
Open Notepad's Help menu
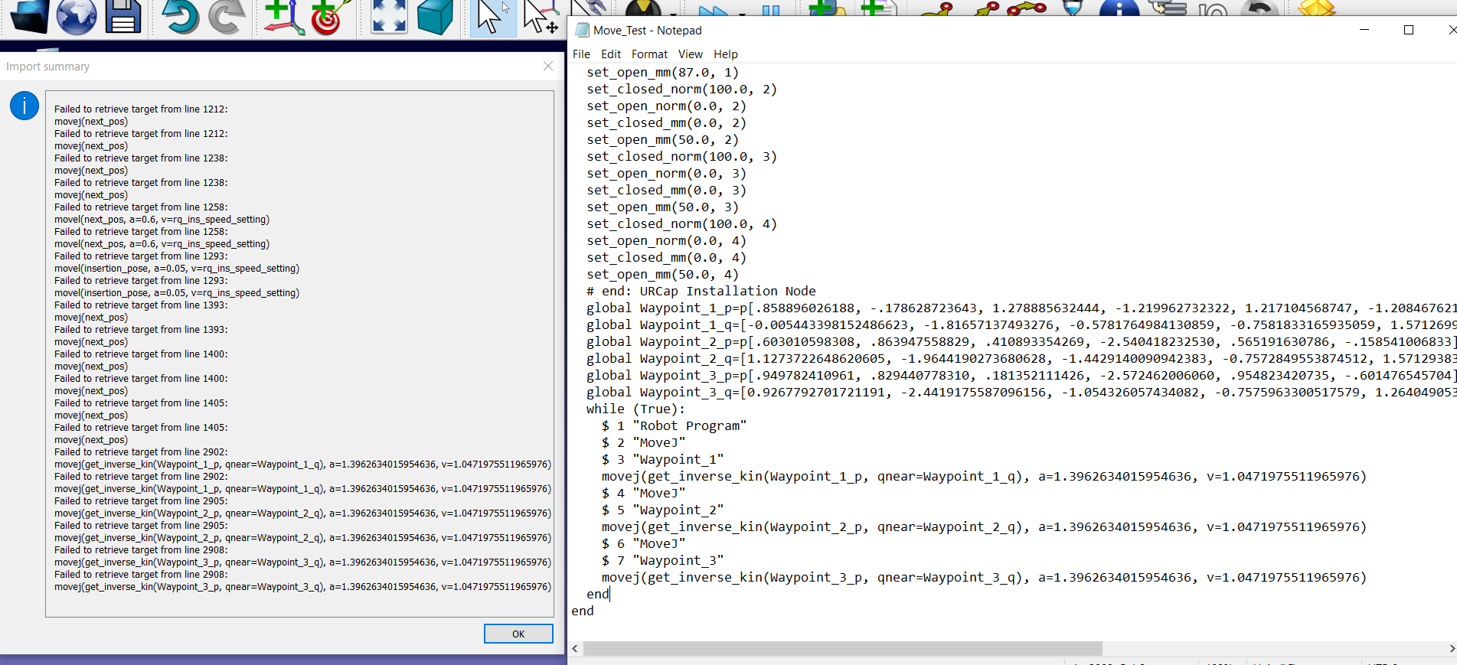(725, 54)
